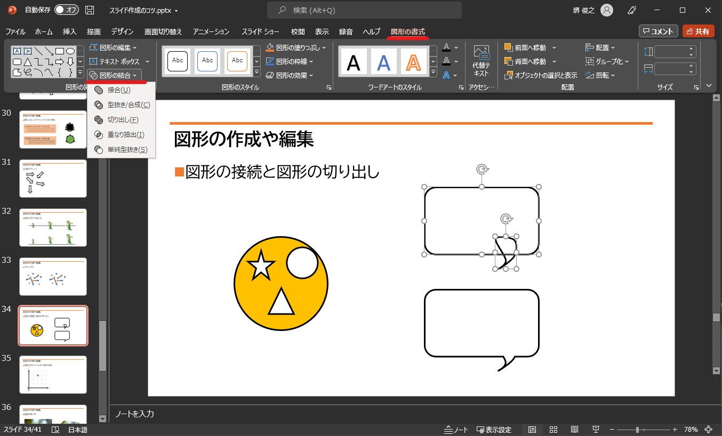Open the 代替テキスト pane
The image size is (722, 436).
(481, 62)
